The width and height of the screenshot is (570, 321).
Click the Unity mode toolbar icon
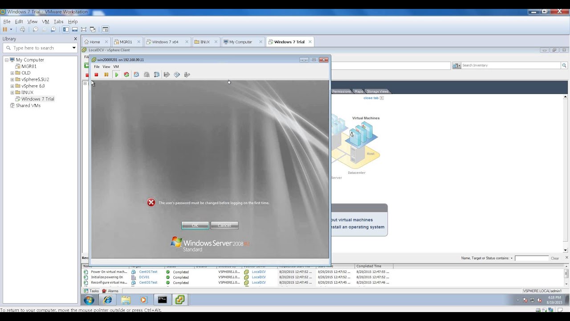[93, 29]
